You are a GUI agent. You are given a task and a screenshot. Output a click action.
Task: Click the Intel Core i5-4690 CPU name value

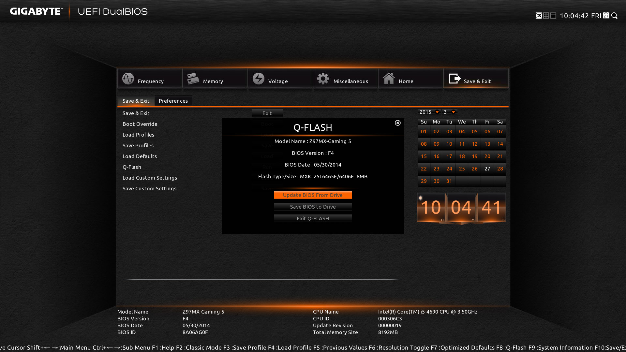tap(428, 312)
